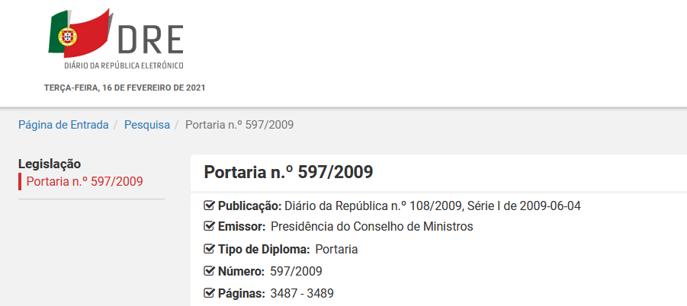This screenshot has height=306, width=687.
Task: Click Portaria n.º 597/2009 breadcrumb item
Action: 239,125
